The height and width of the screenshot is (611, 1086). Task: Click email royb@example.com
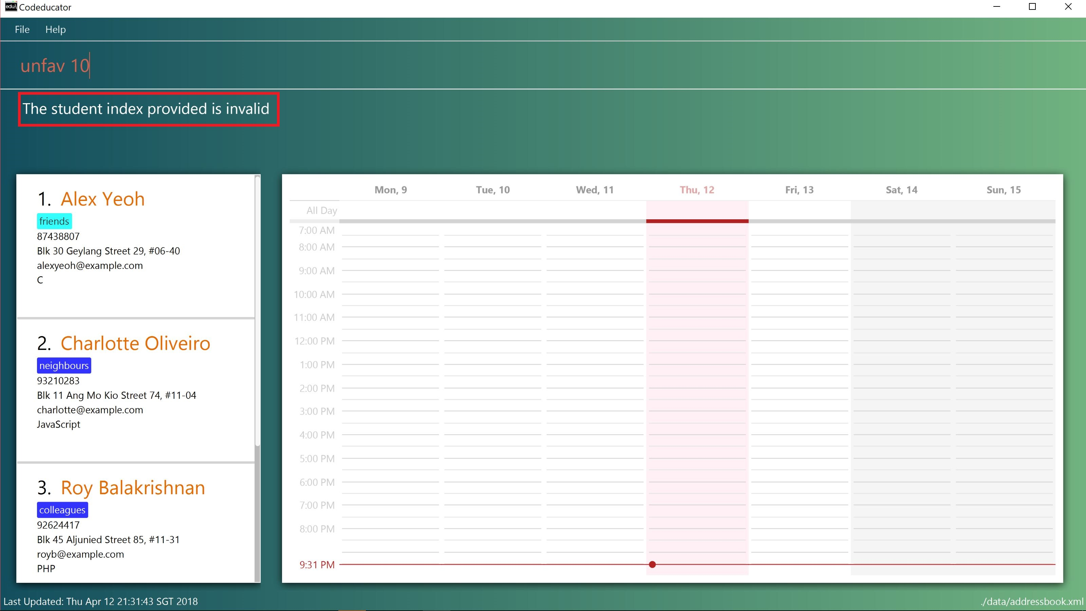(80, 554)
